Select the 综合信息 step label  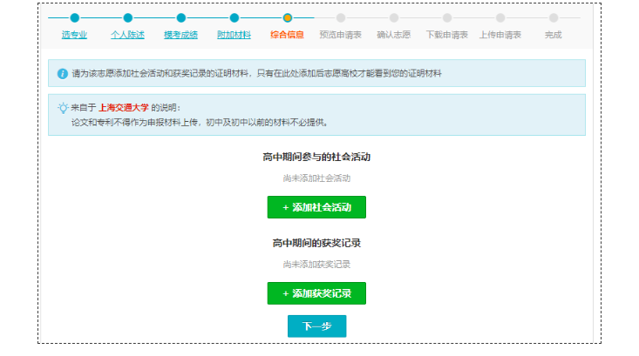coord(287,35)
